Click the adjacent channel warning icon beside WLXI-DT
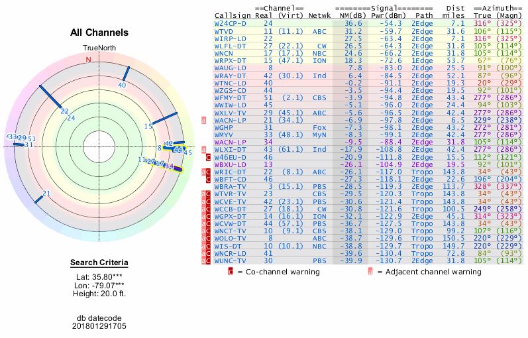This screenshot has height=338, width=528. tap(204, 150)
